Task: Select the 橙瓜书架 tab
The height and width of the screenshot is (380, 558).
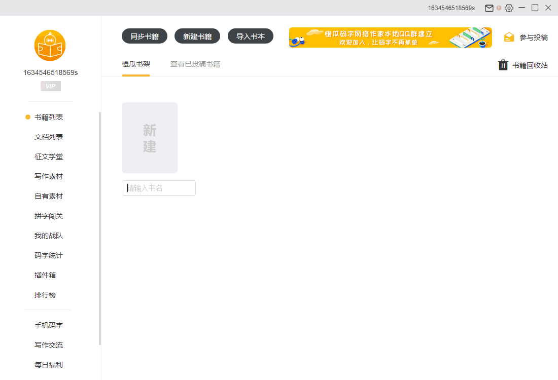Action: (136, 64)
